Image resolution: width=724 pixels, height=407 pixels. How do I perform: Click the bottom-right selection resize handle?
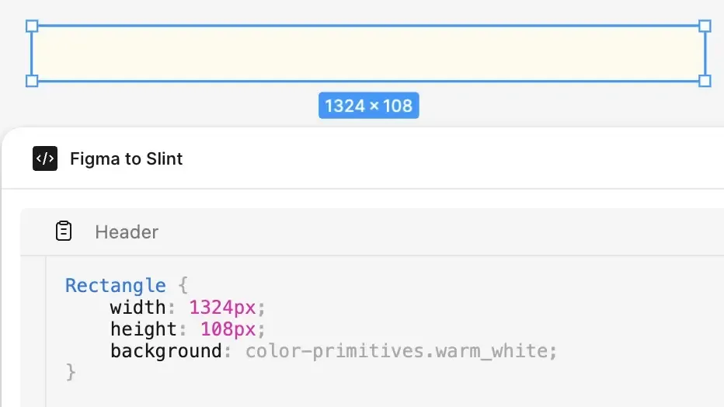(705, 81)
